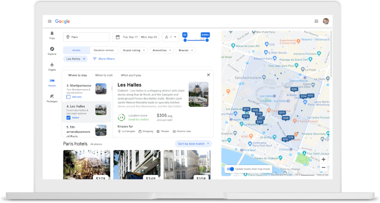Switch to the When to visit tab
The height and width of the screenshot is (203, 380).
pos(104,75)
